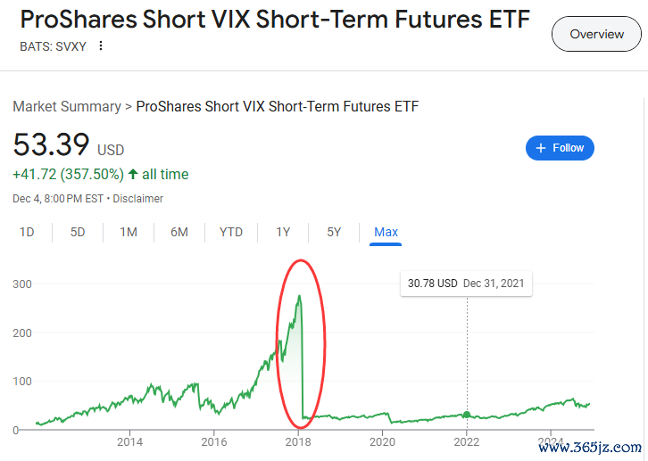648x461 pixels.
Task: Open the three-dot menu beside BATS: SVXY
Action: point(101,45)
